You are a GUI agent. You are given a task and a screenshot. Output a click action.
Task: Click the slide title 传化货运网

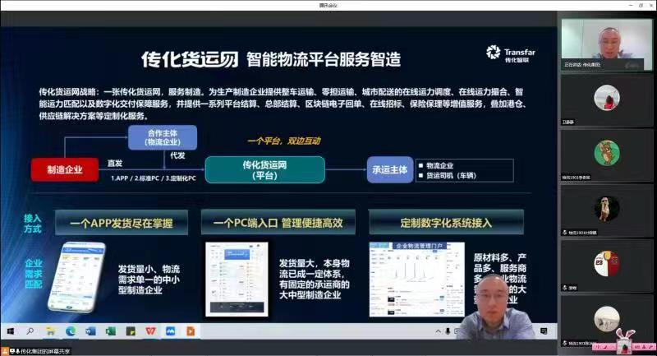pyautogui.click(x=190, y=59)
